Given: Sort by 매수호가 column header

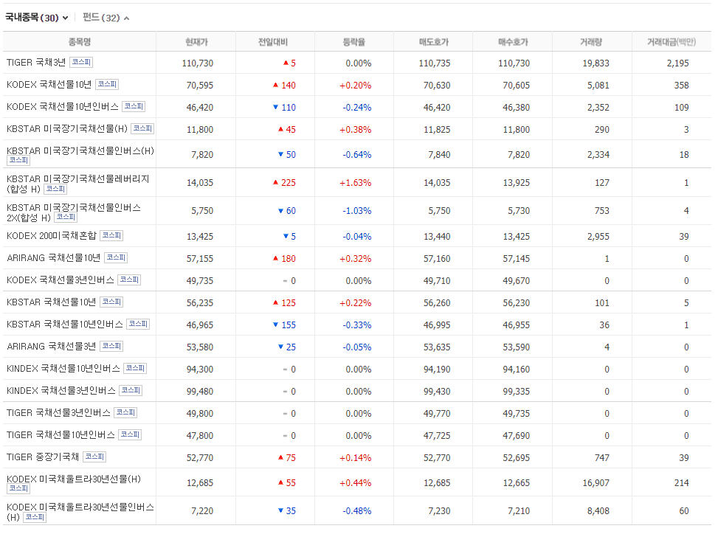Looking at the screenshot, I should coord(513,42).
